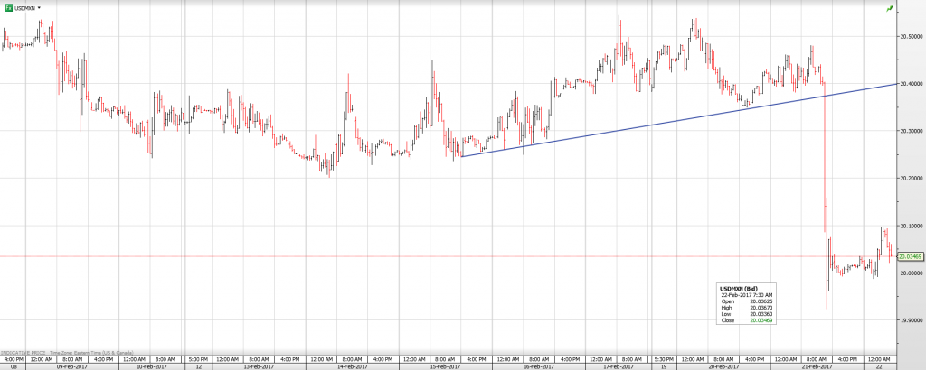926x370 pixels.
Task: Select the 09-Feb-2017 date on time axis
Action: 71,366
